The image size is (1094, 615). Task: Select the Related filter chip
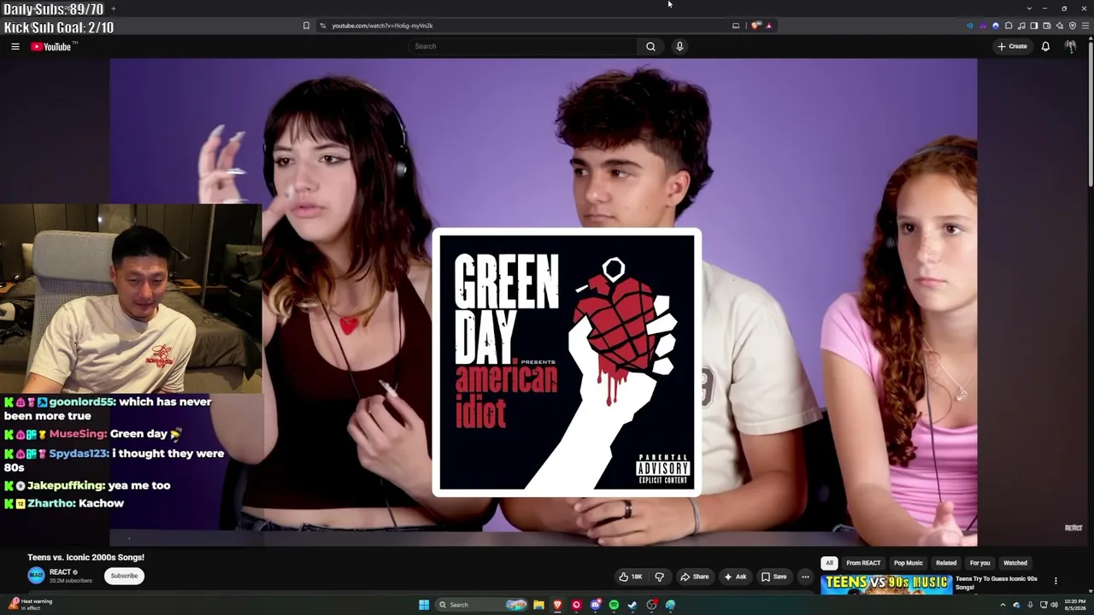coord(946,563)
